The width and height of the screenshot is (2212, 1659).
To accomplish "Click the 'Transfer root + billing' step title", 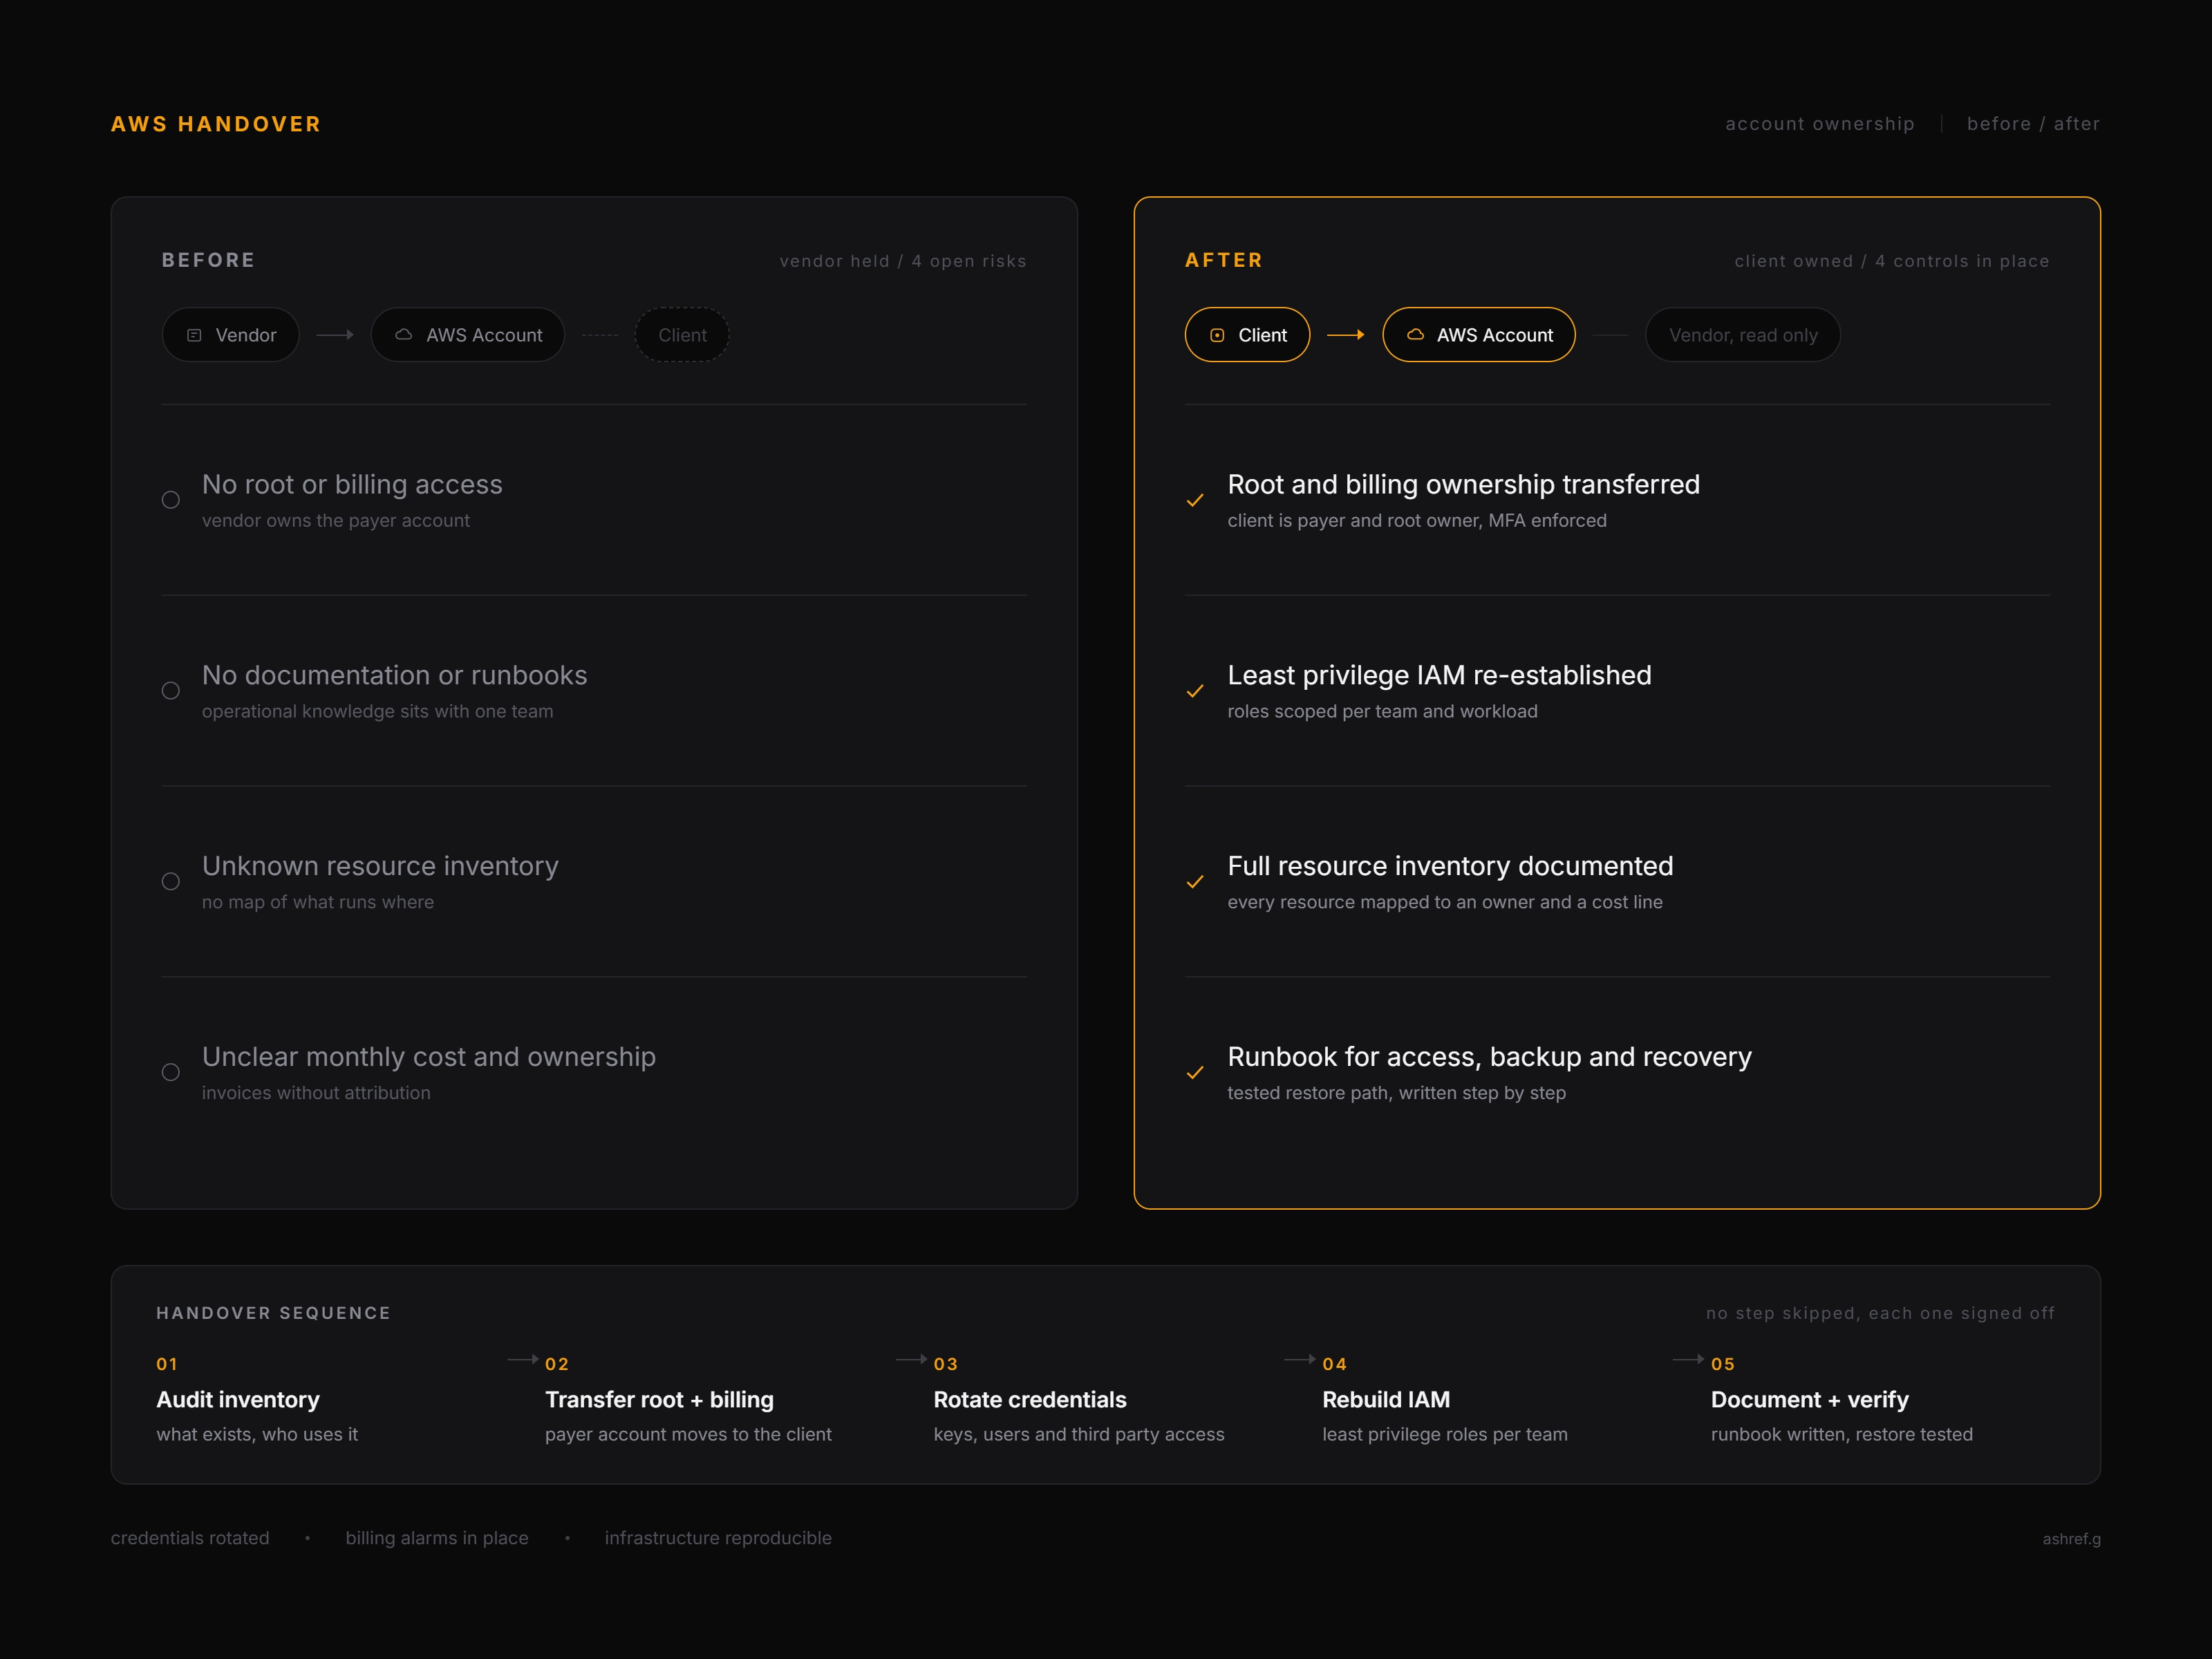I will [660, 1400].
